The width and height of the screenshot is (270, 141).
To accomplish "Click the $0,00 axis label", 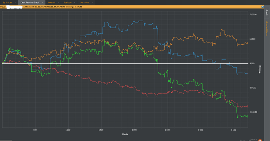I will [x=252, y=63].
